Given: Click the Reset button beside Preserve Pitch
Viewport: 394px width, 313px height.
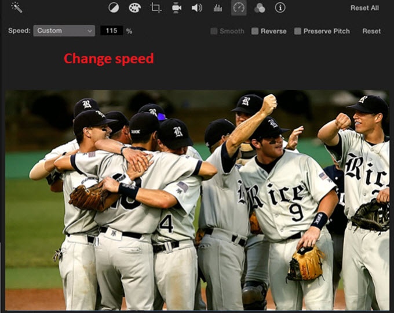Looking at the screenshot, I should click(371, 31).
